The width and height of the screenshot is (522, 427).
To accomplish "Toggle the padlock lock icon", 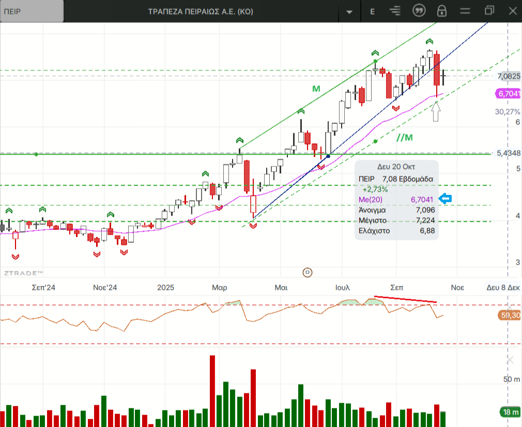I will tap(442, 11).
